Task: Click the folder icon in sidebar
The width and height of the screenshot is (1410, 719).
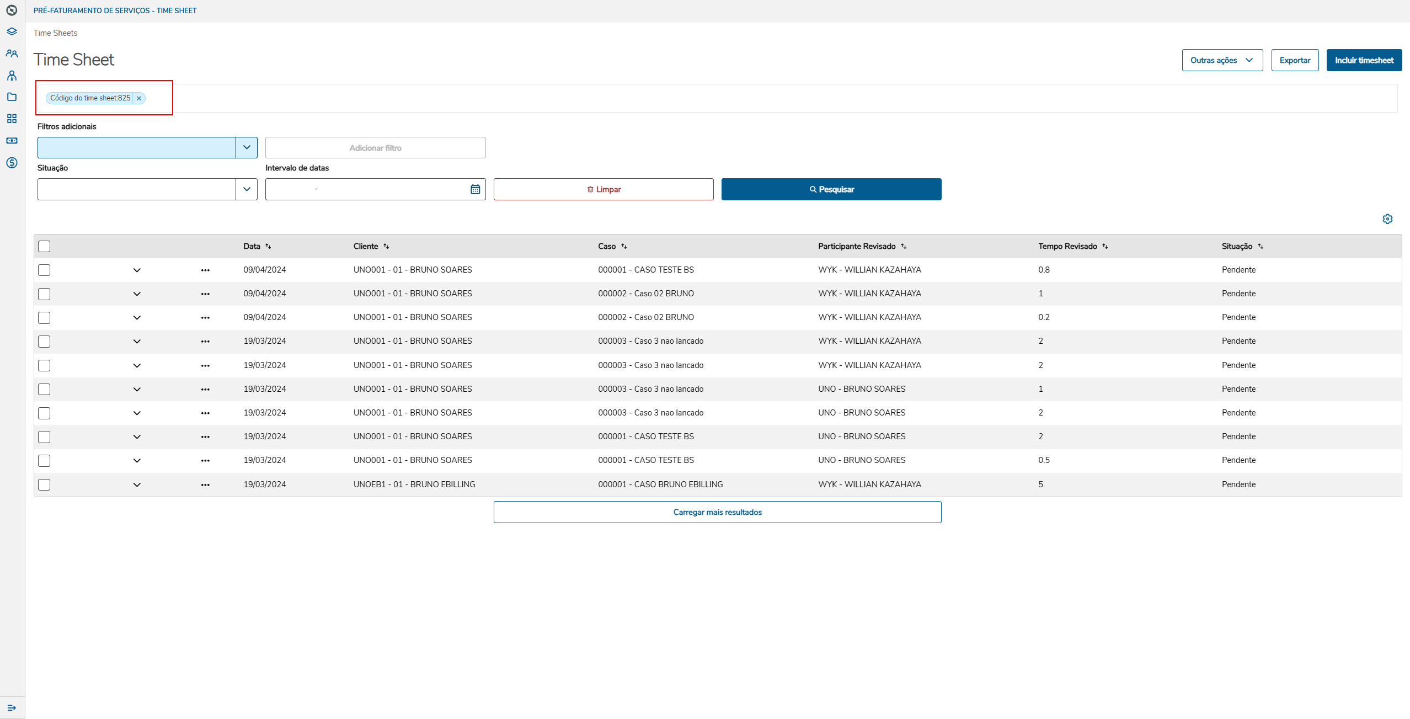Action: pyautogui.click(x=12, y=97)
